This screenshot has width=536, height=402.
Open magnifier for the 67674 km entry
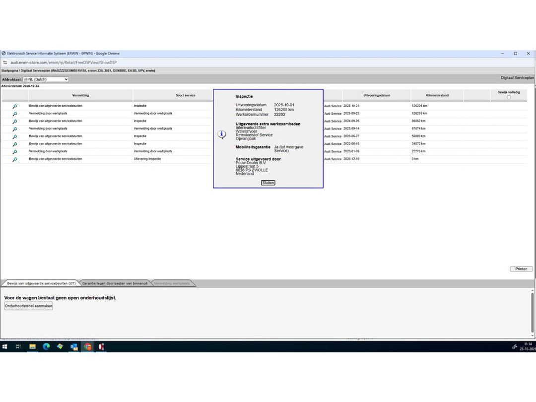pyautogui.click(x=15, y=129)
